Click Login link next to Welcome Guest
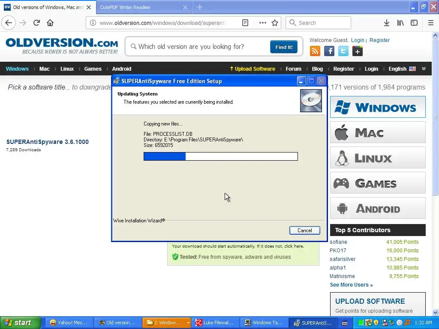The height and width of the screenshot is (329, 439). [x=358, y=40]
